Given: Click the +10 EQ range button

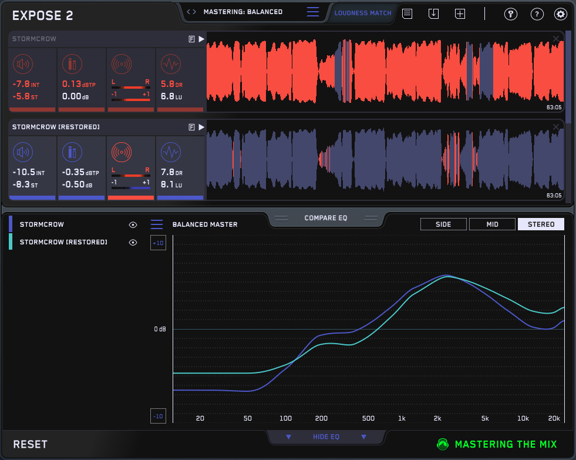Looking at the screenshot, I should [158, 243].
